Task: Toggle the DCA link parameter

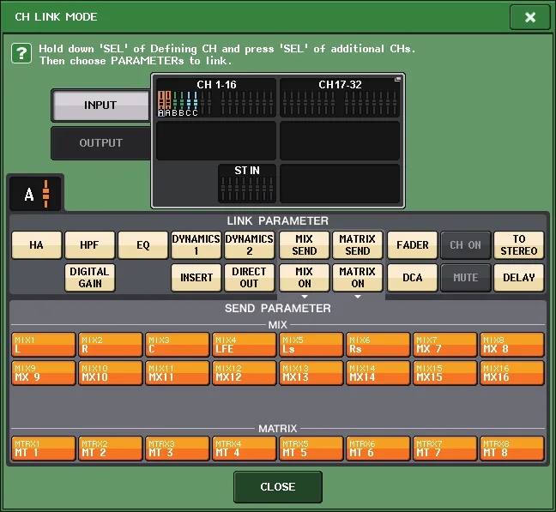Action: (413, 278)
